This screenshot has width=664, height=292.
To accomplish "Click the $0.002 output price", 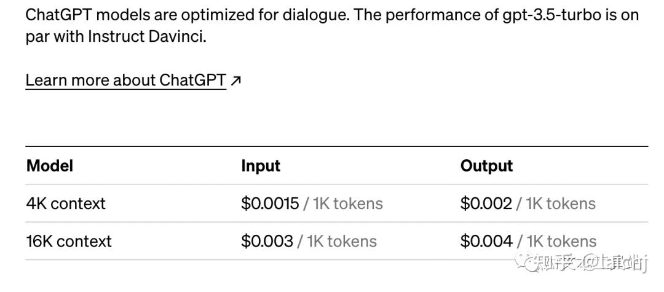I will [486, 203].
